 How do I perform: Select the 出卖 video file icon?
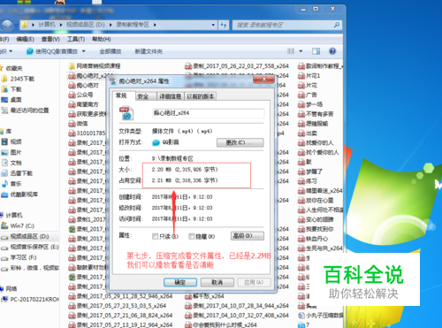pos(301,133)
